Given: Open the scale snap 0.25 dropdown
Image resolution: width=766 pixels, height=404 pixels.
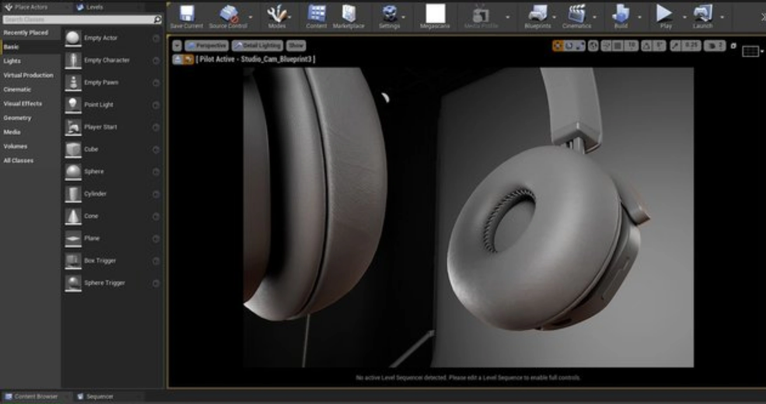Looking at the screenshot, I should click(x=691, y=46).
